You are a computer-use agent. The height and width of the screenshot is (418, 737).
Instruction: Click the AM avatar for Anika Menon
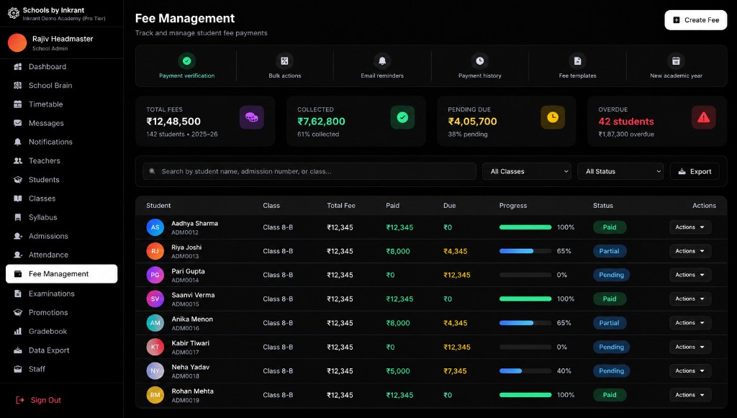155,322
